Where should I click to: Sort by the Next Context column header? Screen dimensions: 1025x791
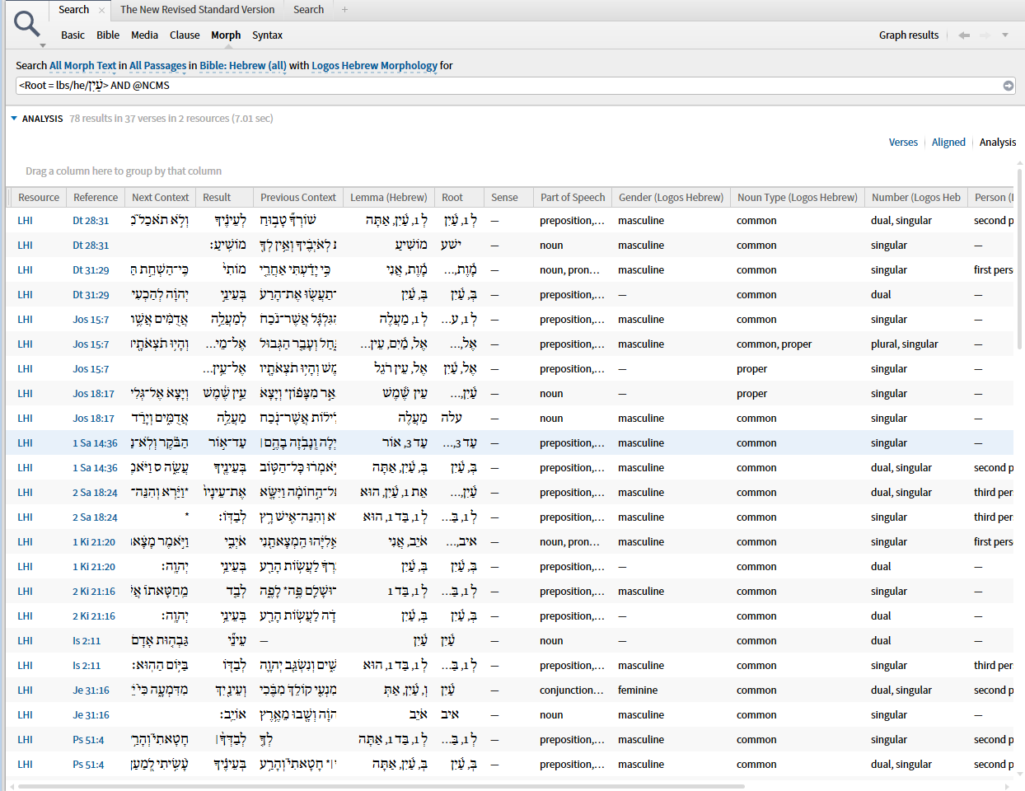(x=160, y=198)
